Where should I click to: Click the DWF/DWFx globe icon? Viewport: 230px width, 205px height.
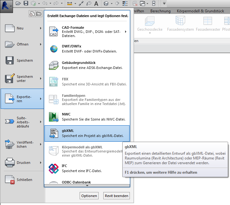[x=54, y=49]
